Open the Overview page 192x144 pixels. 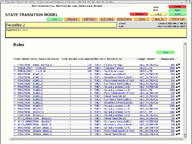pyautogui.click(x=177, y=19)
